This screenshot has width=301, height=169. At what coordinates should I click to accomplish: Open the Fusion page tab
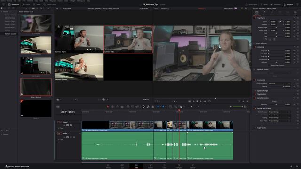click(x=150, y=166)
